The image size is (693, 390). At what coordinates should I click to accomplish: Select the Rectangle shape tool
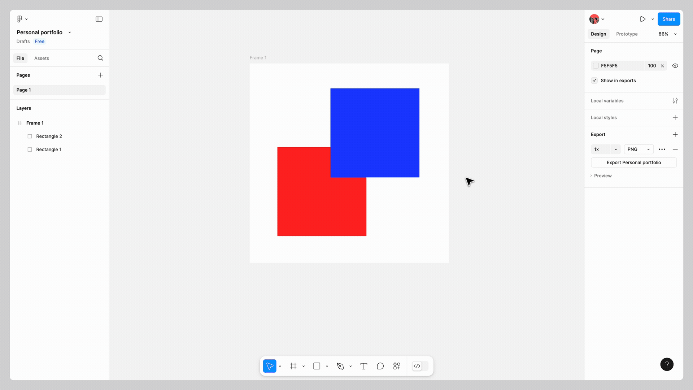click(317, 366)
